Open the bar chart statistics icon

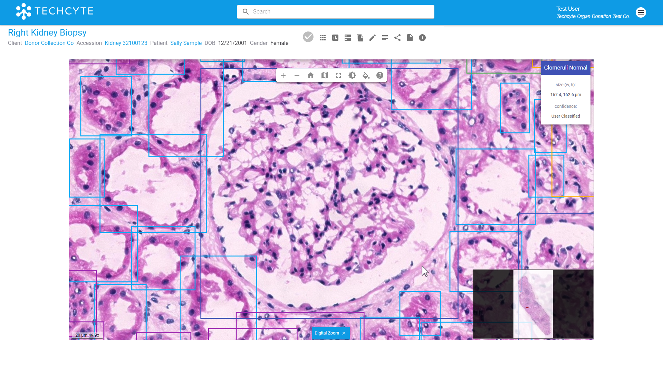tap(335, 38)
